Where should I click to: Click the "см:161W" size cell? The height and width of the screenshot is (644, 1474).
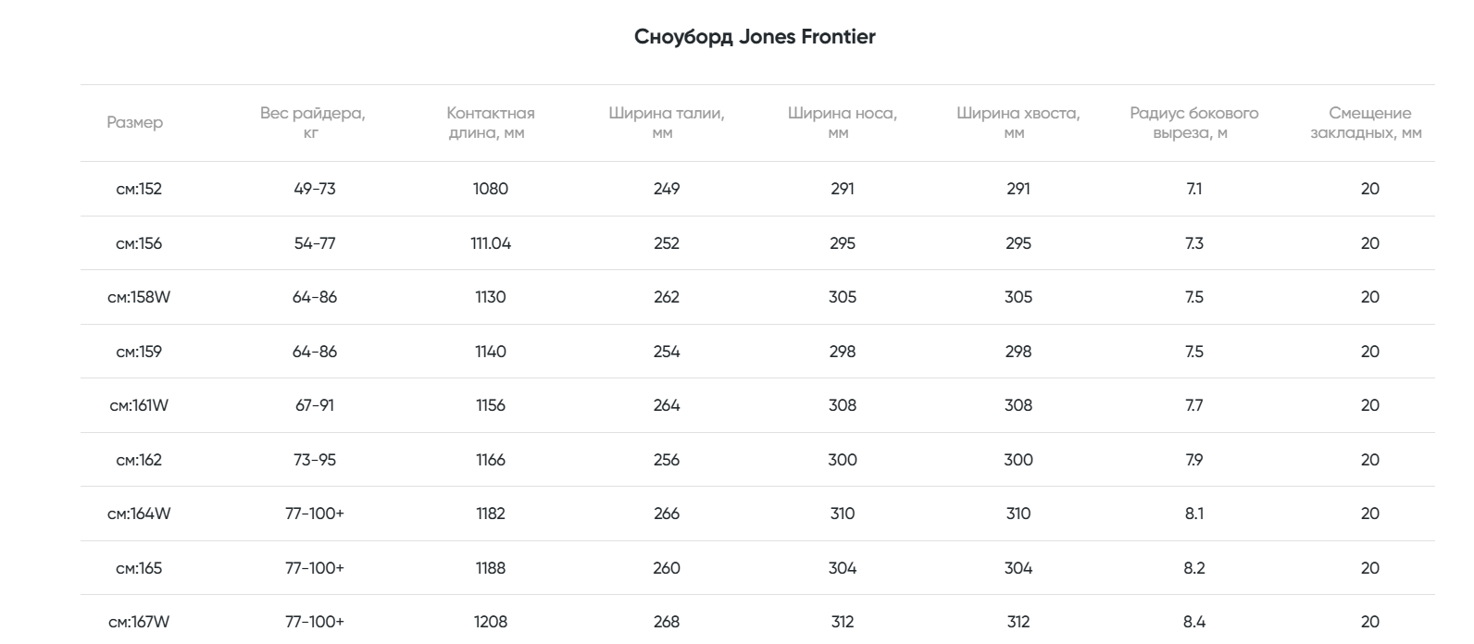point(139,405)
